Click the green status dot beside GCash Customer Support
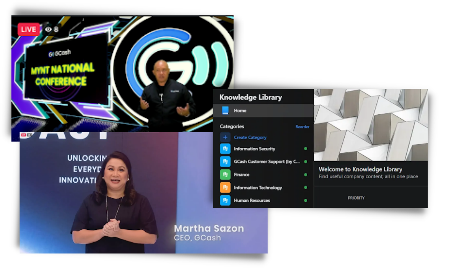 (x=306, y=162)
